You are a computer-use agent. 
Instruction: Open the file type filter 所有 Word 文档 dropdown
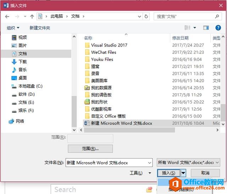188,162
